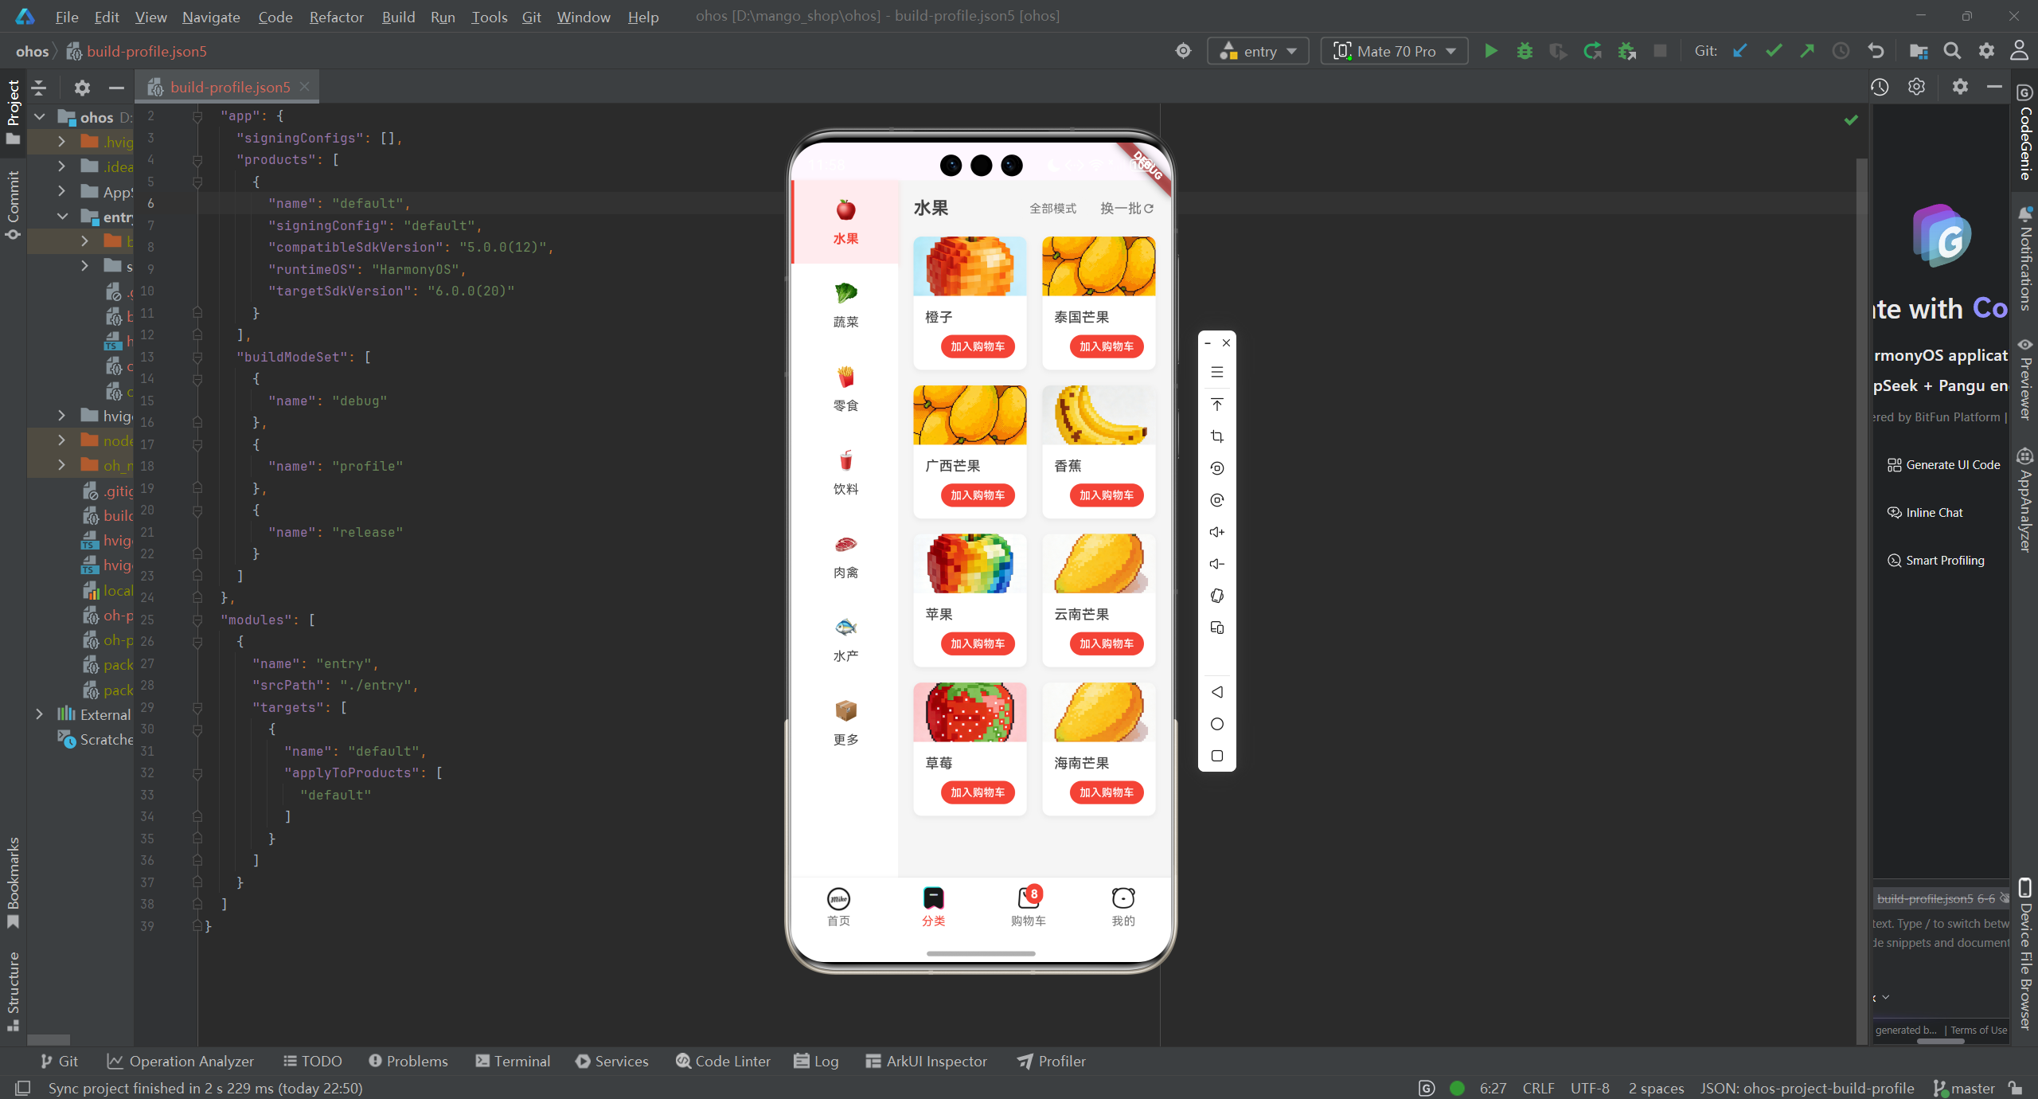
Task: Click the green Run entry button
Action: pyautogui.click(x=1491, y=51)
